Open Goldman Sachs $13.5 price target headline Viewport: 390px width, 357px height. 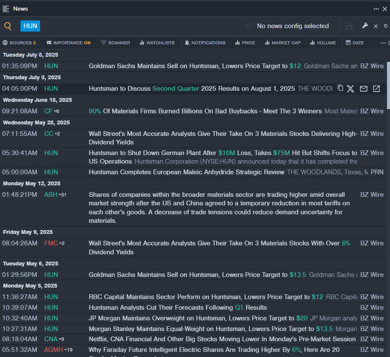(x=197, y=275)
